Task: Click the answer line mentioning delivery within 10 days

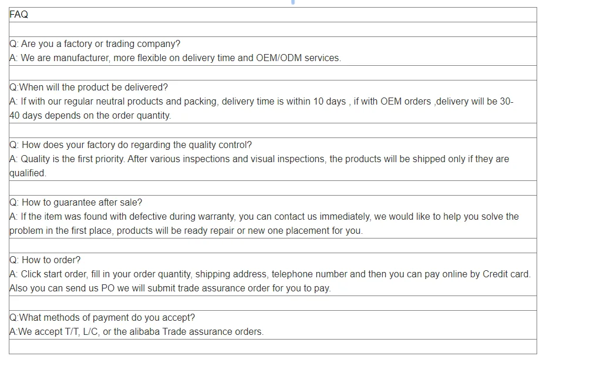Action: 261,102
